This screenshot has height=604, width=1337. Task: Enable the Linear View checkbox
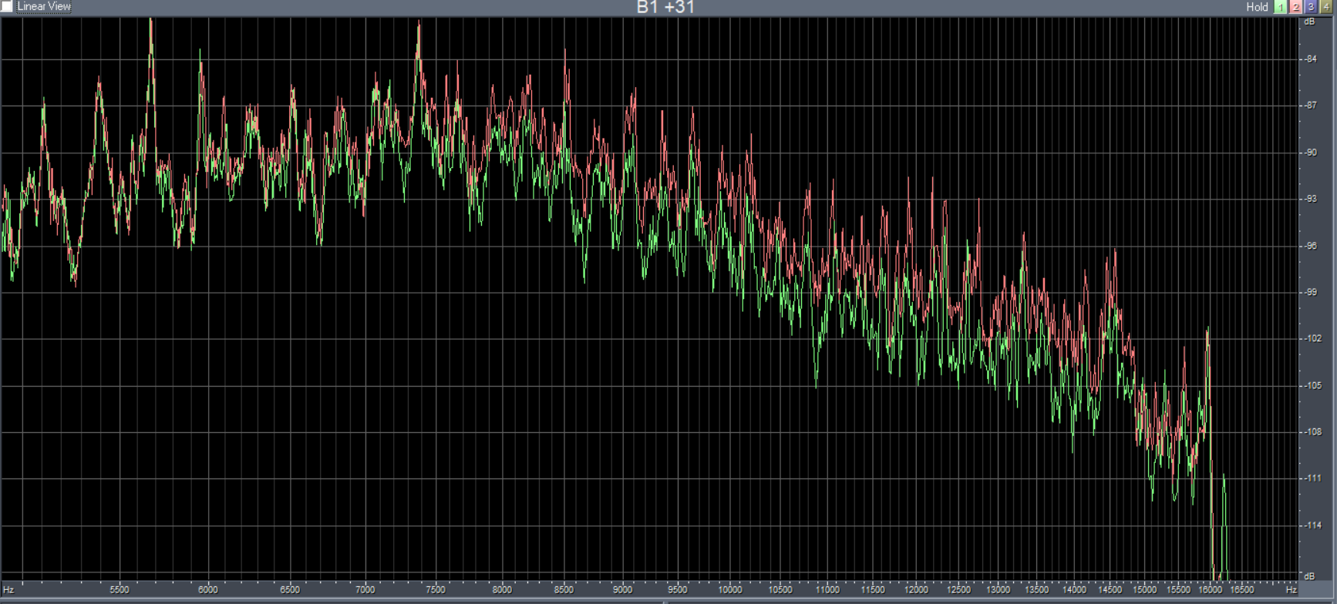[x=7, y=6]
